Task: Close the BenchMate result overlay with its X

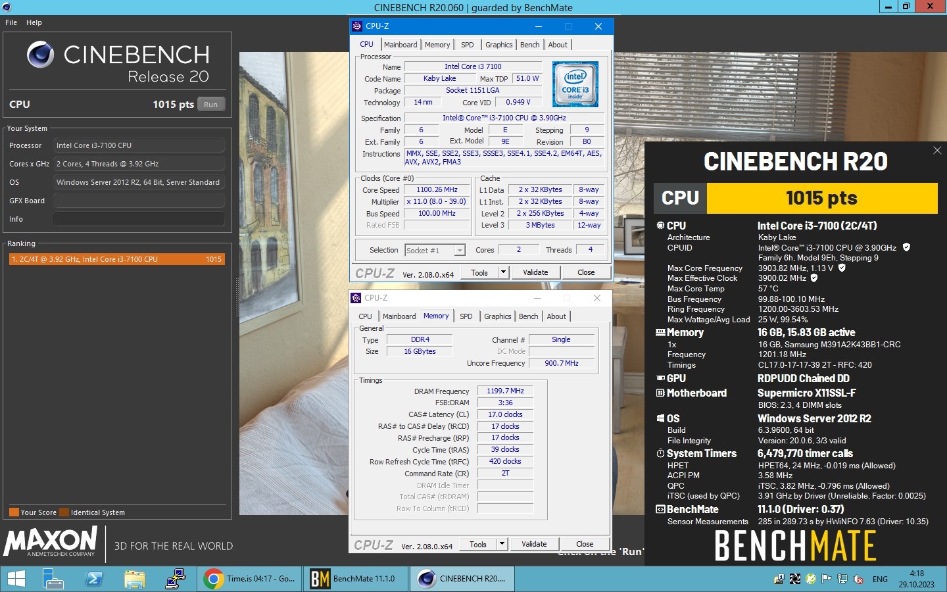Action: [x=937, y=151]
